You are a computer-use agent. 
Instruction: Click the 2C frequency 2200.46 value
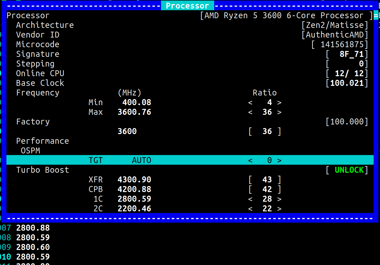(134, 209)
